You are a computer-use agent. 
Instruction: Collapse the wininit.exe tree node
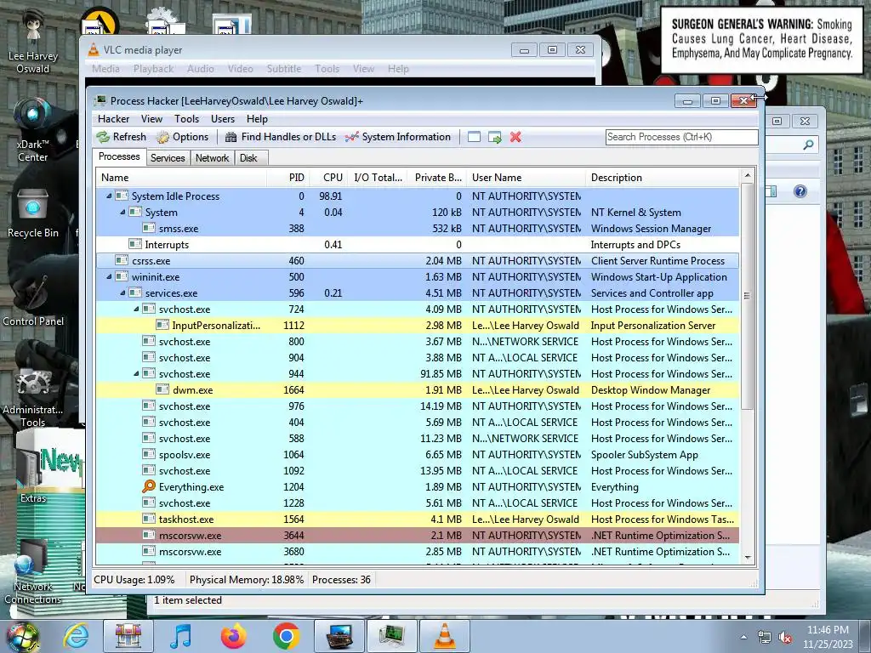point(109,276)
